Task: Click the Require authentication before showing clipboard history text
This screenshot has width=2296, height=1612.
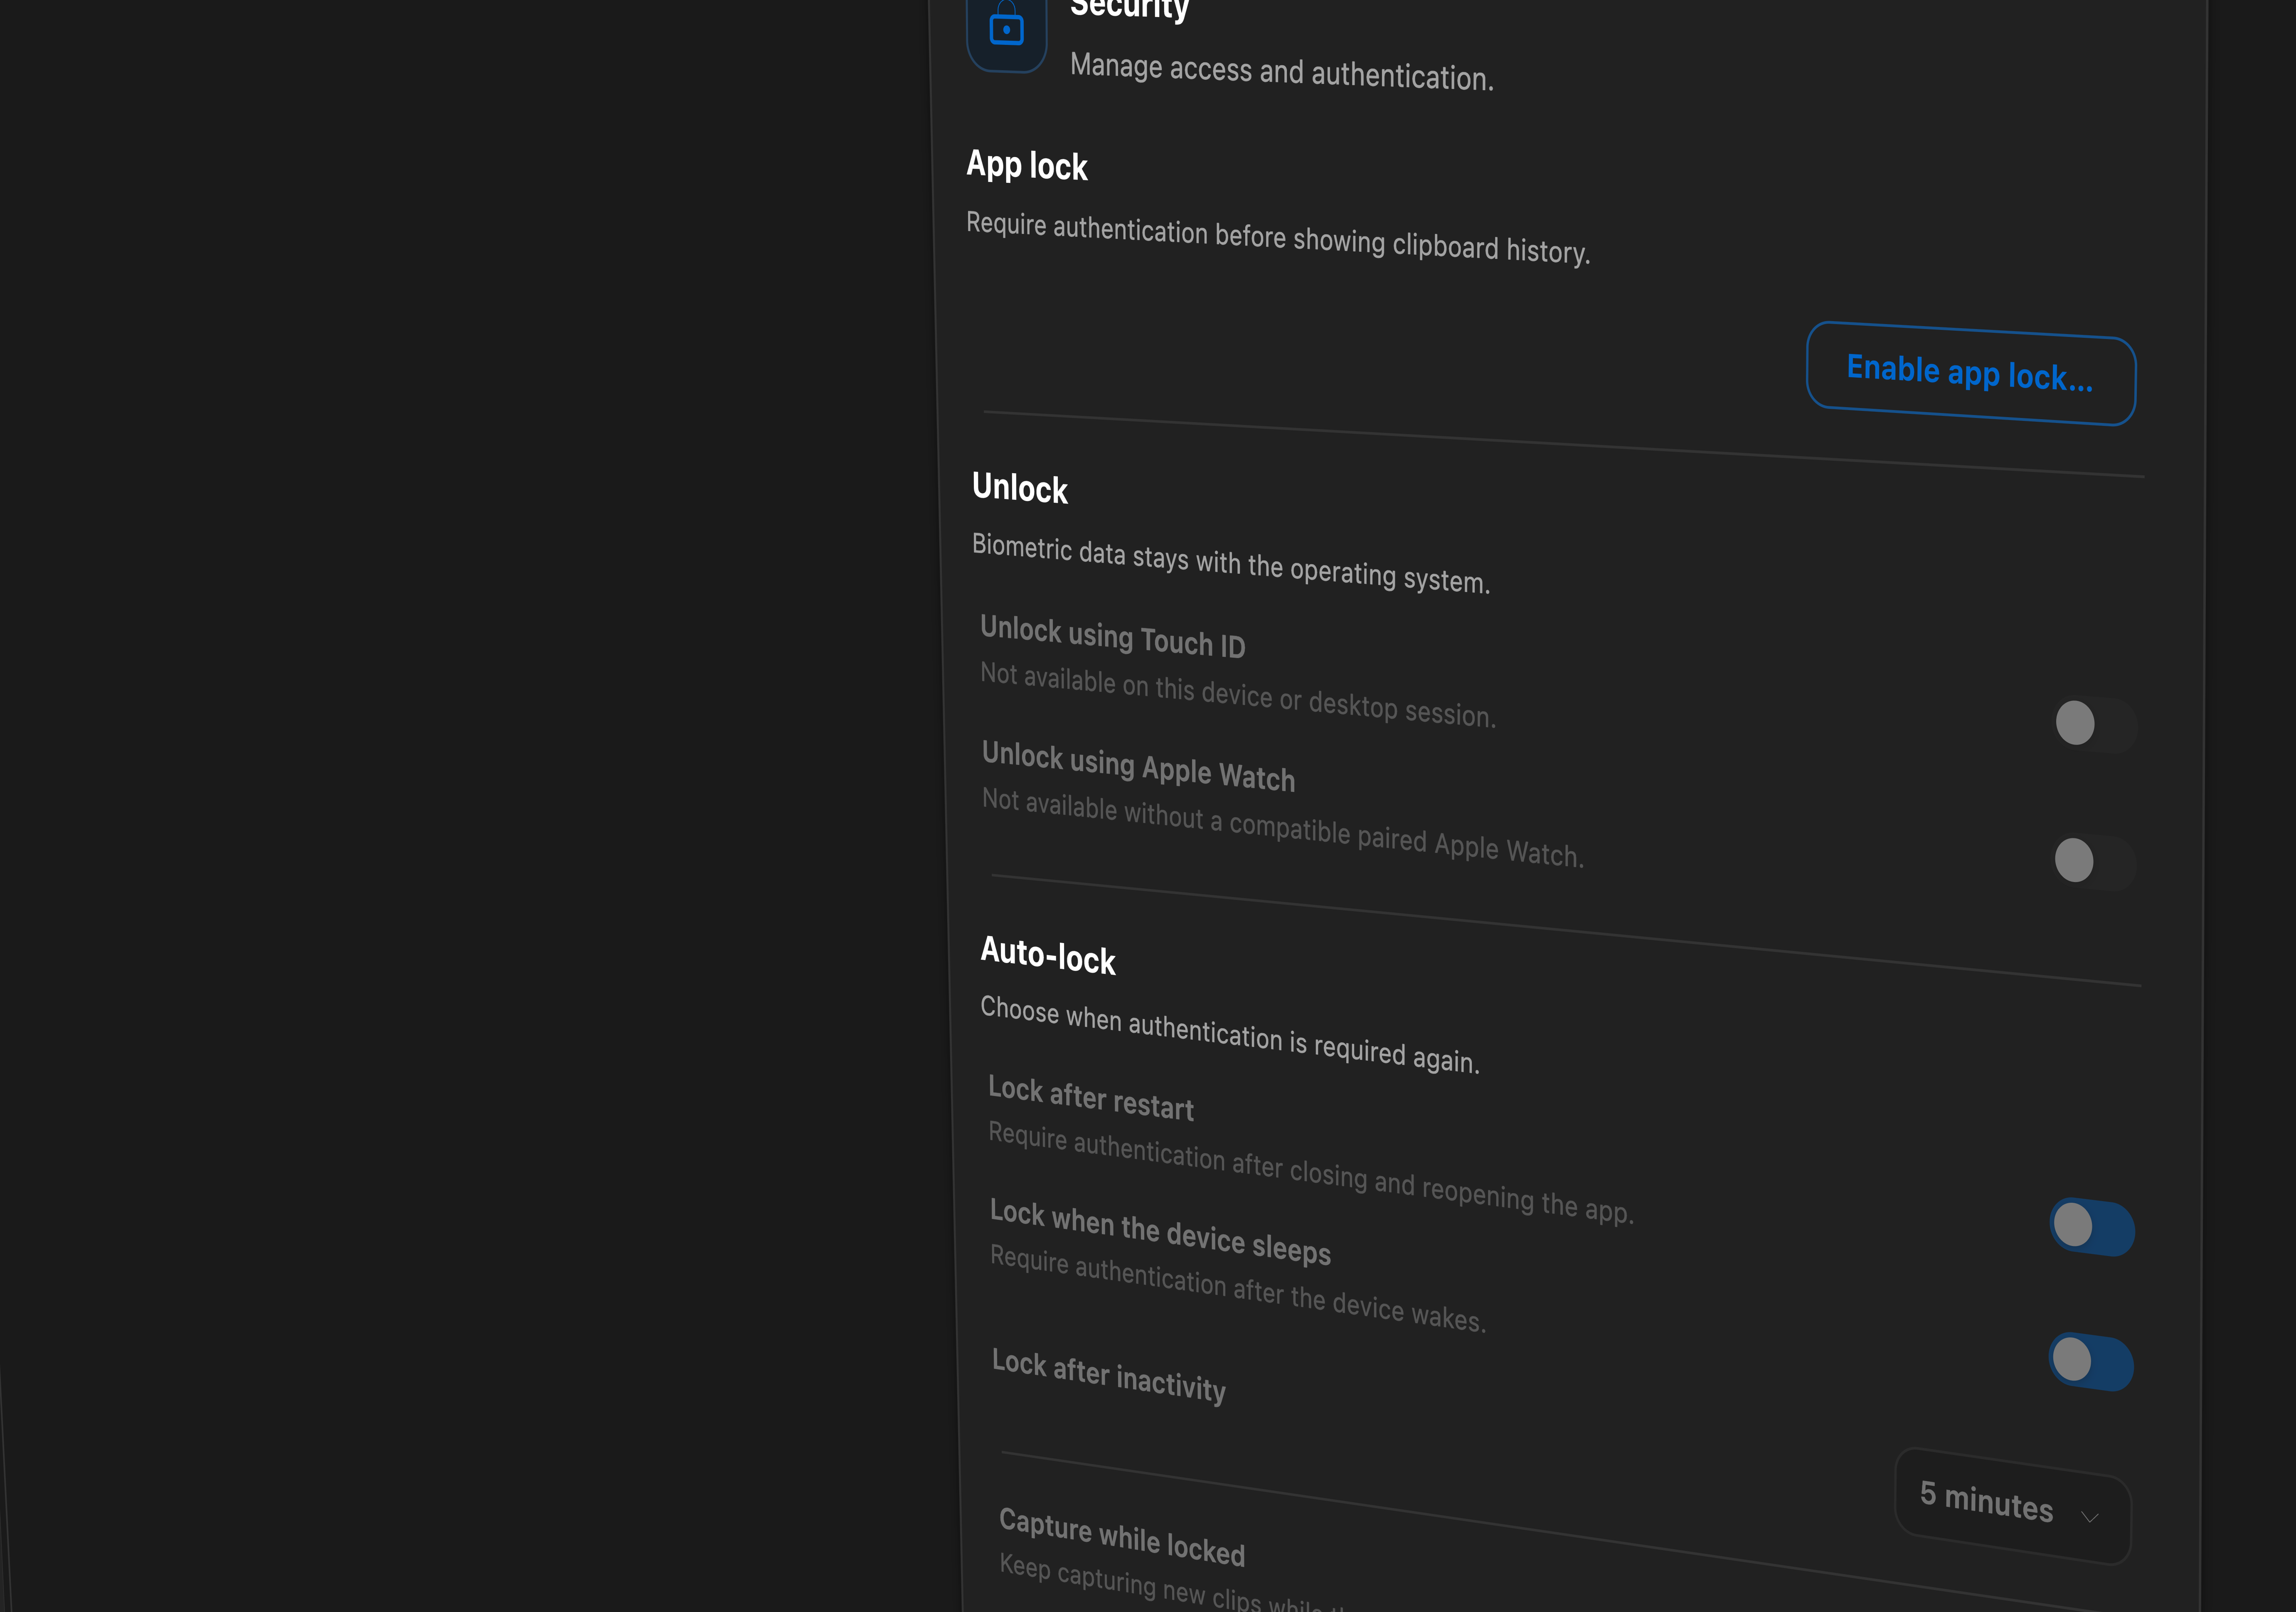Action: 1278,238
